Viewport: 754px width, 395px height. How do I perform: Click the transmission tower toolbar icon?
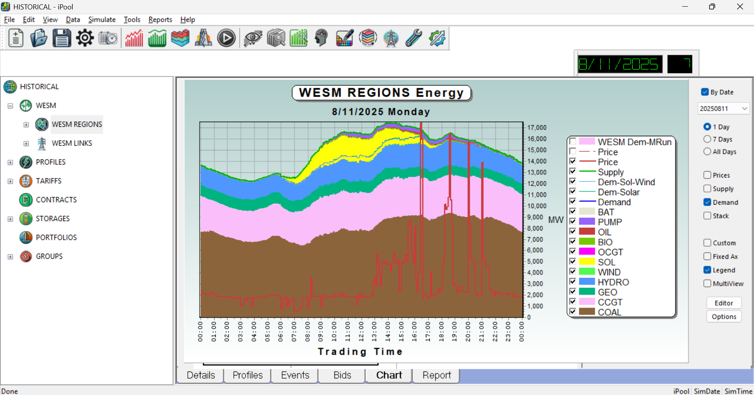tap(391, 38)
